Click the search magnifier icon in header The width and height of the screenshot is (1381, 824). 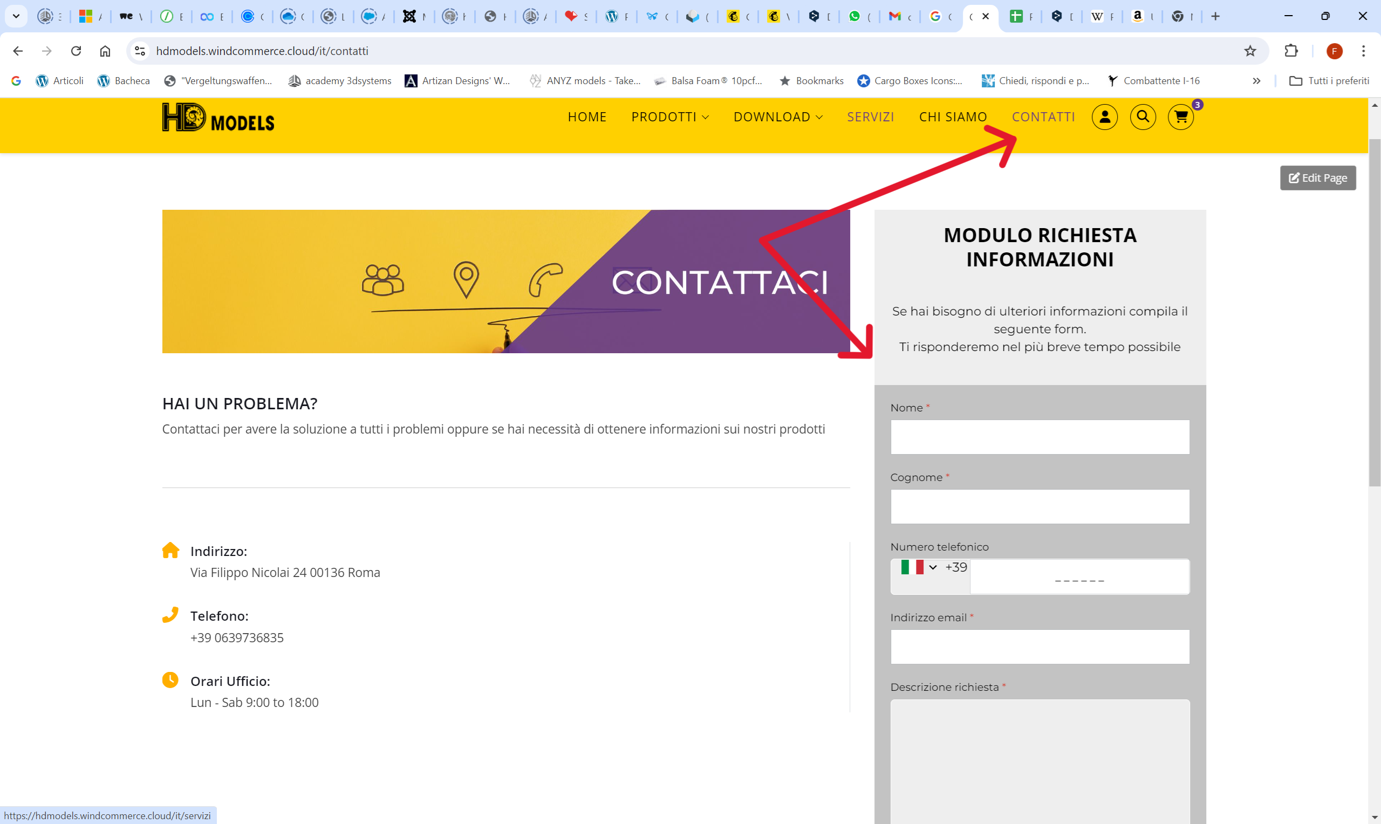pos(1143,117)
